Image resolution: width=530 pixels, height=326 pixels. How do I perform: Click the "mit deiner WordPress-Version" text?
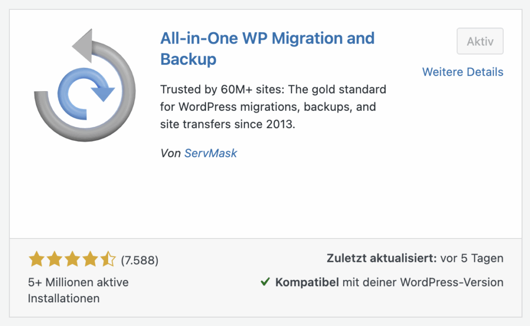[422, 283]
